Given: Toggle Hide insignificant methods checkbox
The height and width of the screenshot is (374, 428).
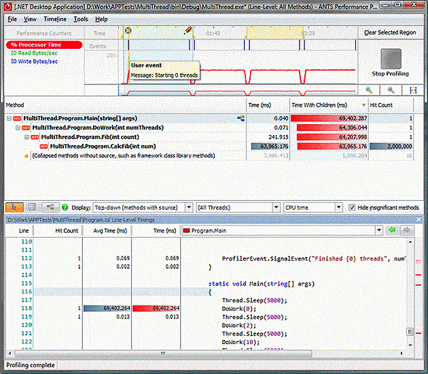Looking at the screenshot, I should click(x=352, y=208).
